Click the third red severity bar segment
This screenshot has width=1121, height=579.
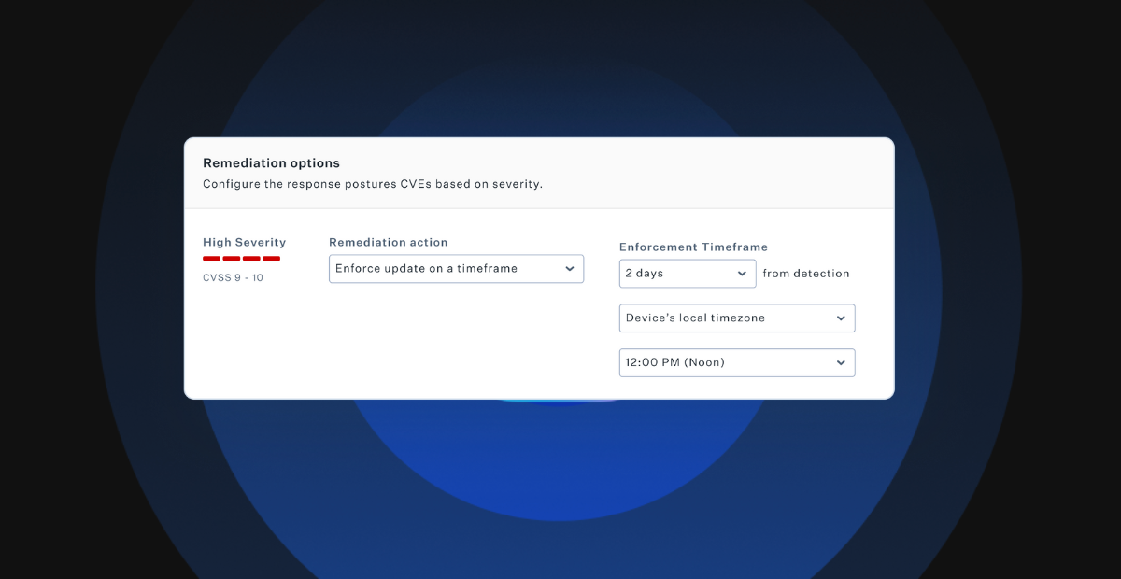(x=253, y=256)
